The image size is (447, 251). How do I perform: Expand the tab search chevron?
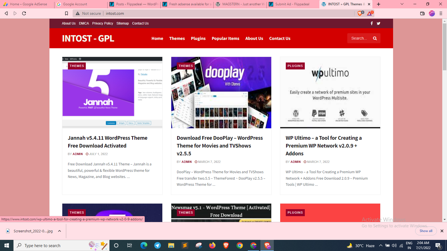[402, 4]
